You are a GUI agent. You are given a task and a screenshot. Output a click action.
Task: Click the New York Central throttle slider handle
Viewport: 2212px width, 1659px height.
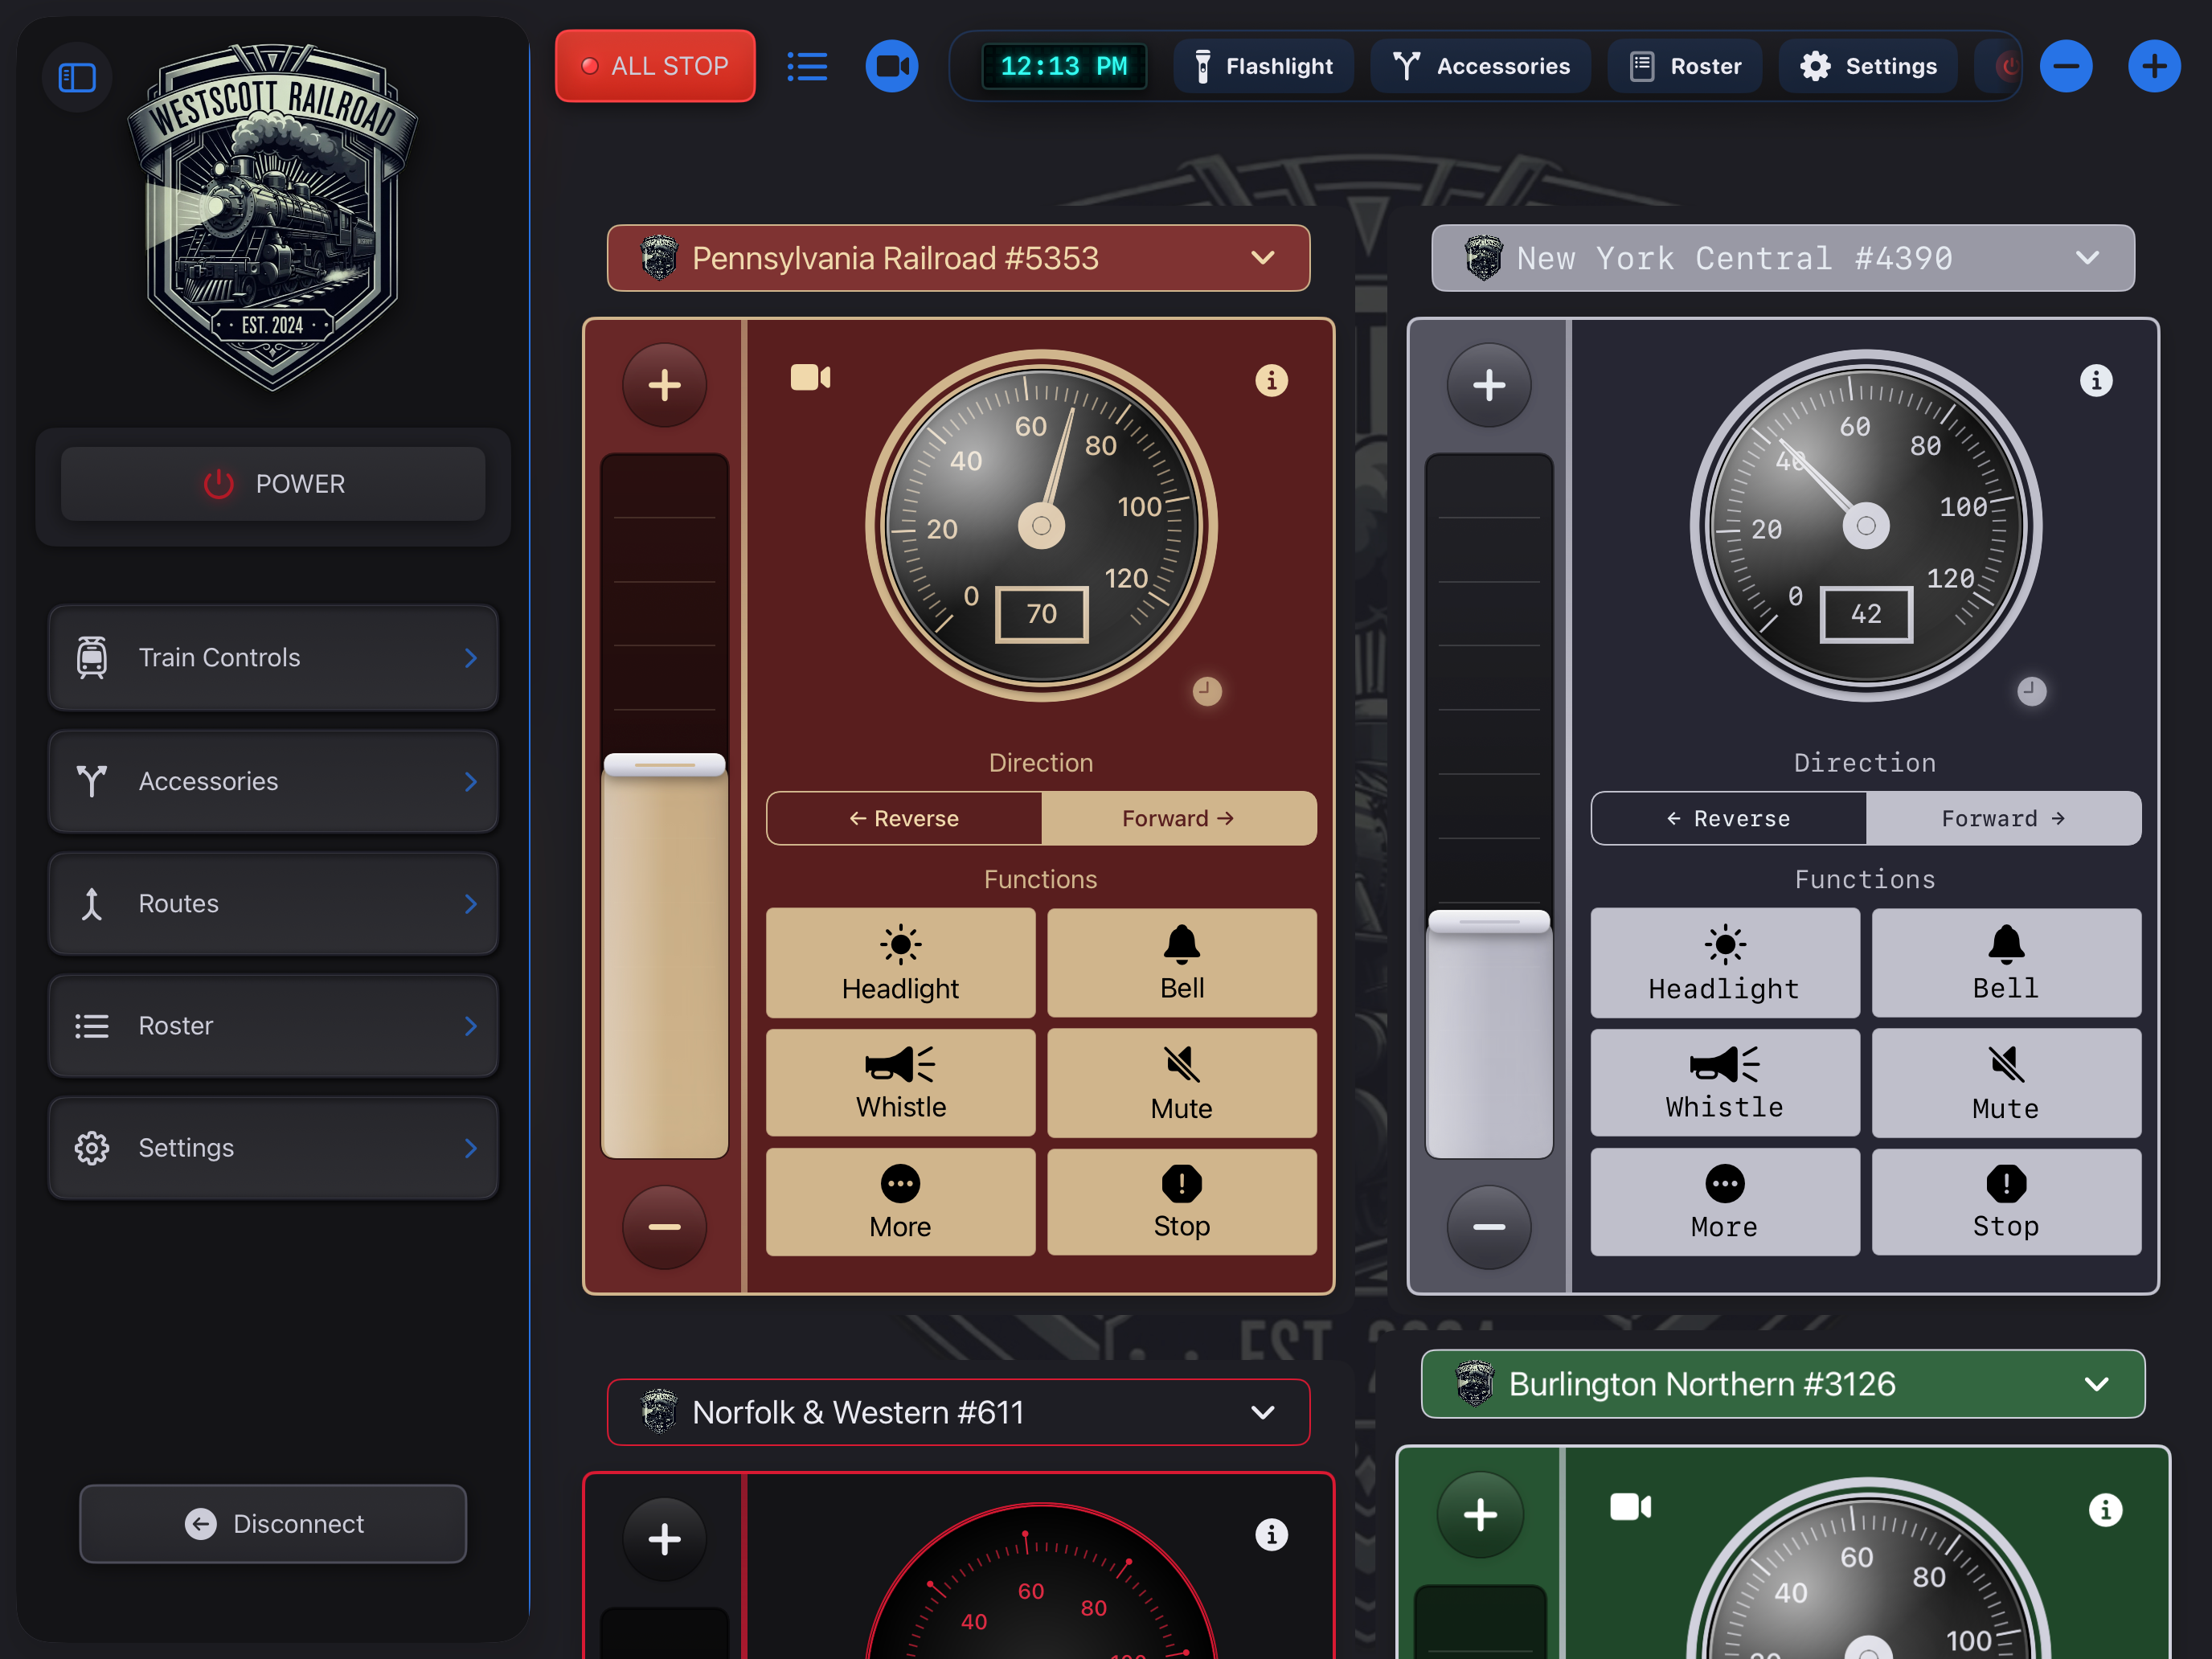1489,922
